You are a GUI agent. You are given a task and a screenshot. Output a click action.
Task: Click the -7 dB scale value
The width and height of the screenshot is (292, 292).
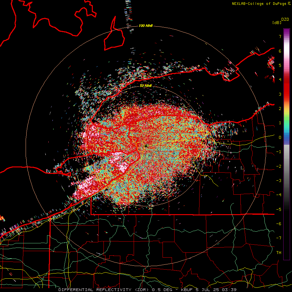tap(279, 238)
